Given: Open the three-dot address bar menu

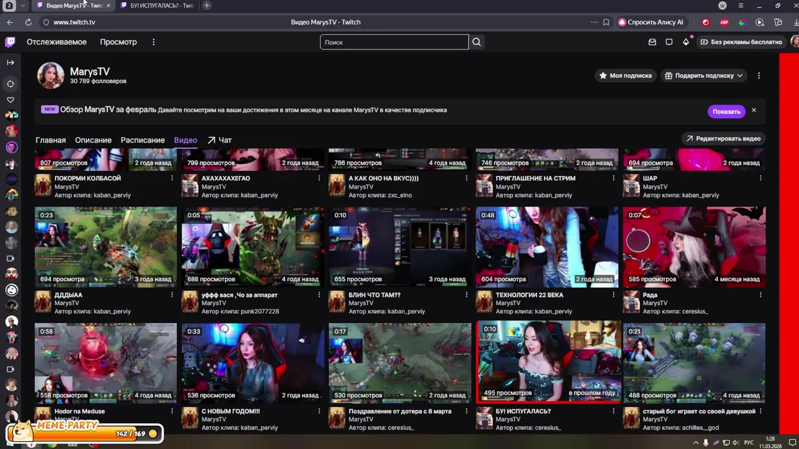Looking at the screenshot, I should point(594,22).
